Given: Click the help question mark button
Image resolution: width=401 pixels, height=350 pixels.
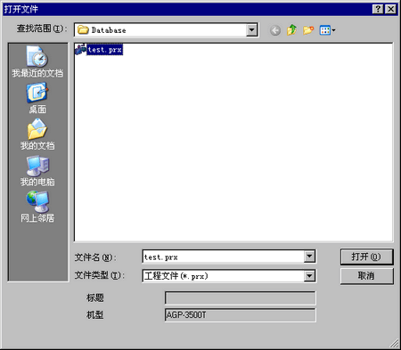Looking at the screenshot, I should pyautogui.click(x=378, y=9).
